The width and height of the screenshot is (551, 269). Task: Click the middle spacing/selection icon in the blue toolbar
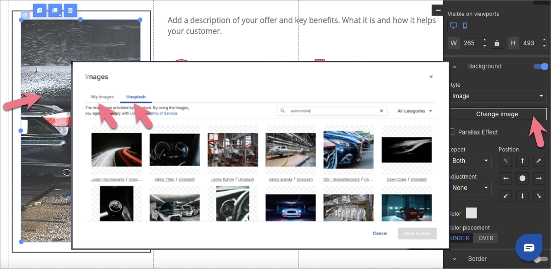(x=55, y=10)
